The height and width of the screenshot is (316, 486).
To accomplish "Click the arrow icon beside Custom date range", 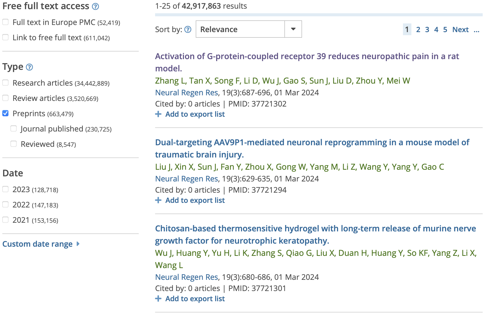I will coord(78,244).
